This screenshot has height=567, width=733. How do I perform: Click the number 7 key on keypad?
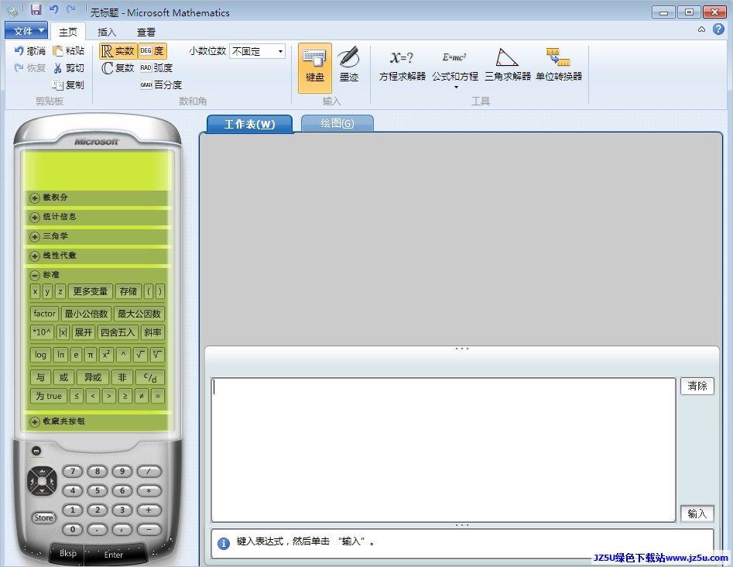(x=73, y=472)
